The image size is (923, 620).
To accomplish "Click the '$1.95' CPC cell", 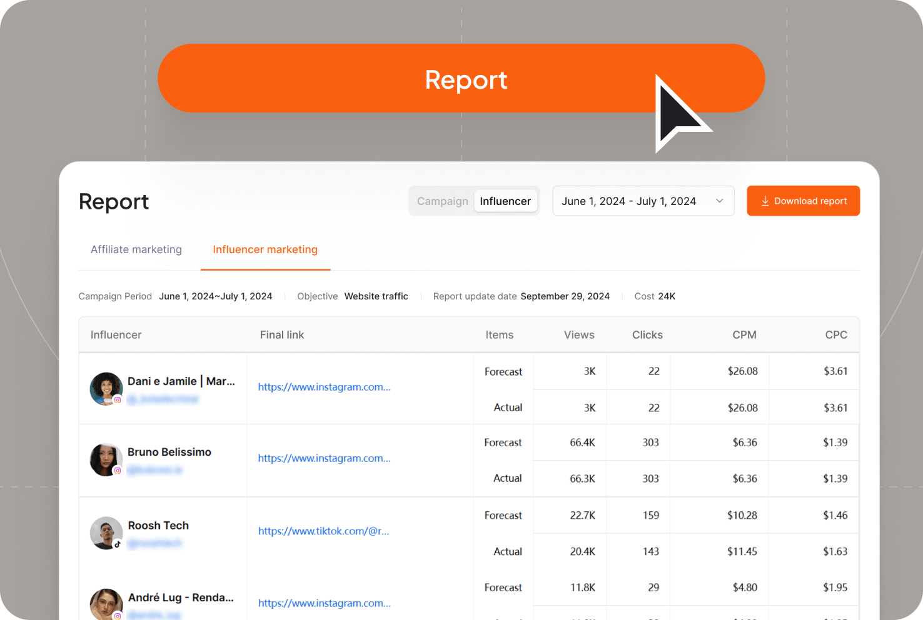I will tap(835, 587).
